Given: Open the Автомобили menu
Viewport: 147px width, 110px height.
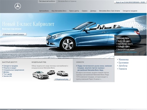Looking at the screenshot, I should [x=44, y=11].
